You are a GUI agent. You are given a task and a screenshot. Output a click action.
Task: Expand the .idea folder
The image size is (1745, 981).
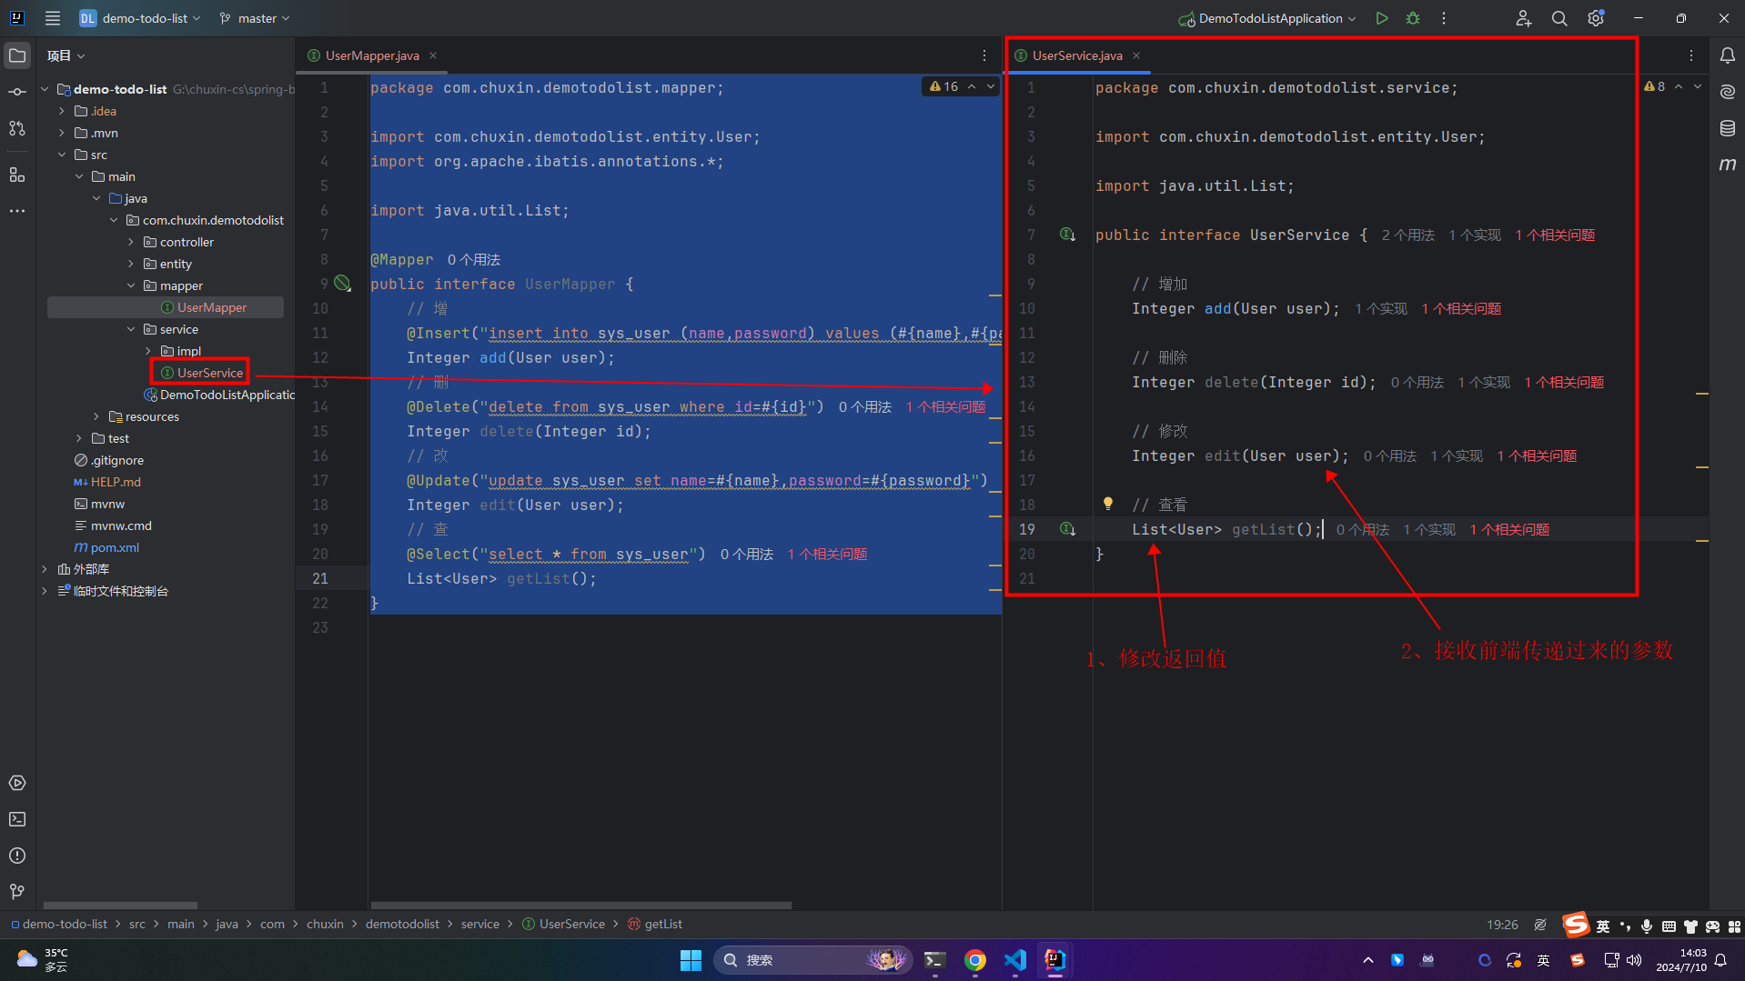tap(62, 111)
